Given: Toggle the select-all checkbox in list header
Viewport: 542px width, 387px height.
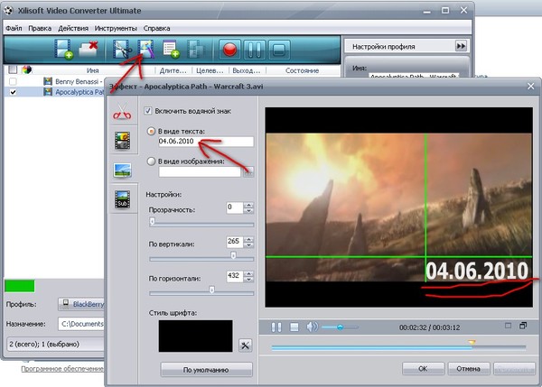Looking at the screenshot, I should point(13,69).
